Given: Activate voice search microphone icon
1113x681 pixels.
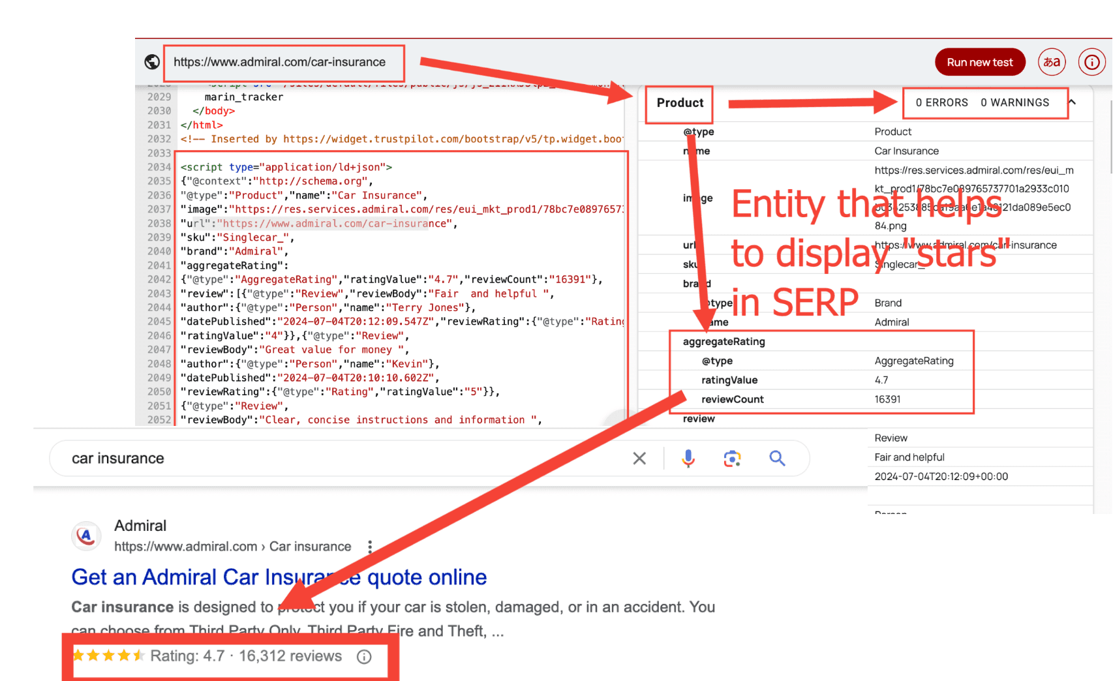Looking at the screenshot, I should 688,459.
